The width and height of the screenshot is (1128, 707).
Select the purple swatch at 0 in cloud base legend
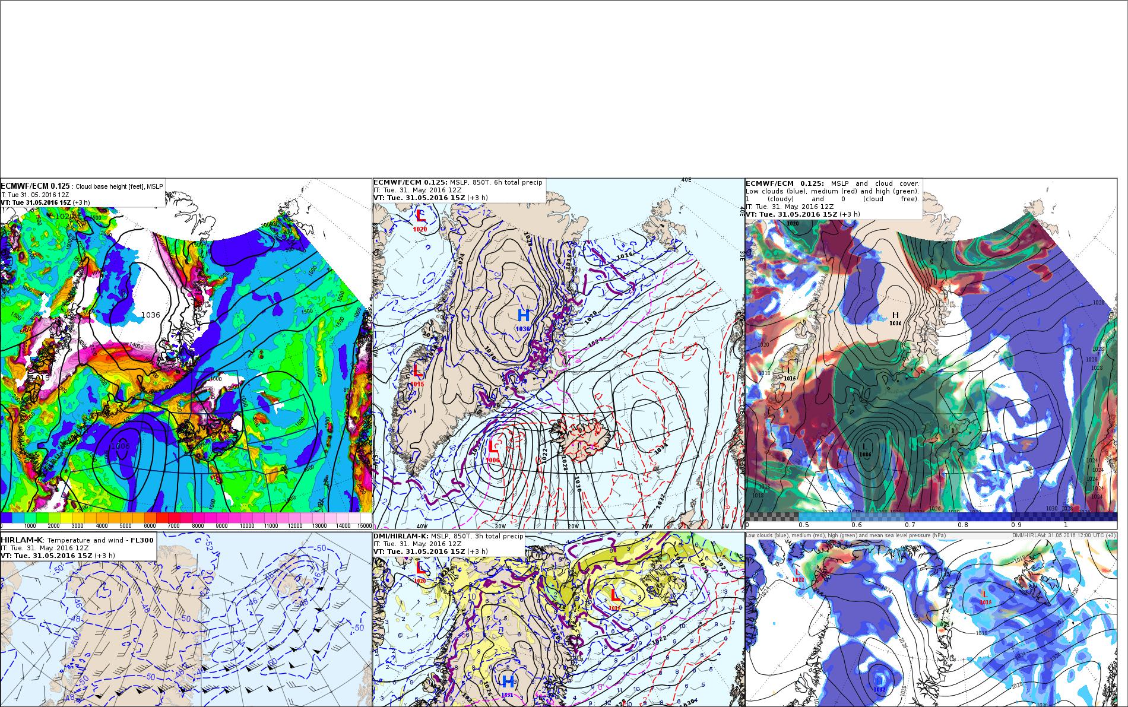[7, 518]
